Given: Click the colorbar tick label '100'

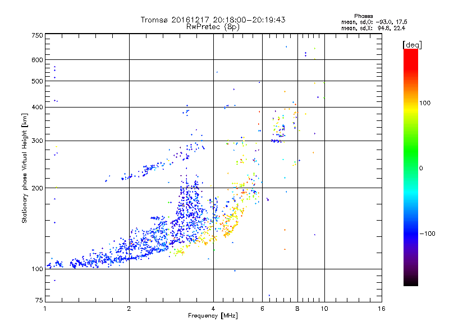Looking at the screenshot, I should click(425, 103).
